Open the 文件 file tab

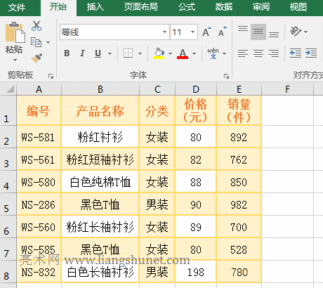click(17, 8)
